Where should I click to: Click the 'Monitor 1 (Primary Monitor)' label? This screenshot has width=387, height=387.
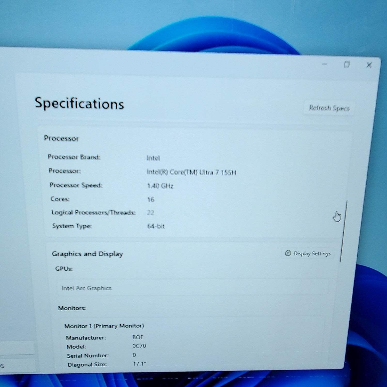[x=104, y=326]
